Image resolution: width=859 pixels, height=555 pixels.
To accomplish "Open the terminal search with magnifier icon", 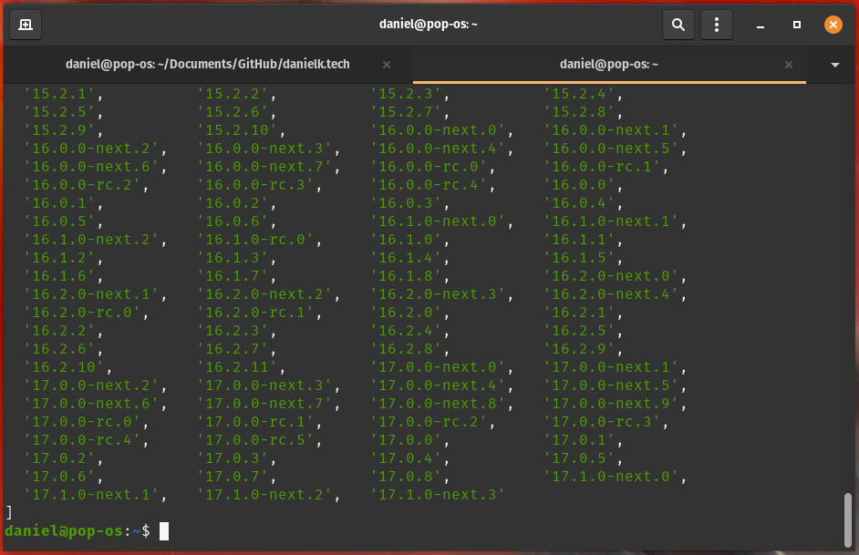I will (x=678, y=25).
